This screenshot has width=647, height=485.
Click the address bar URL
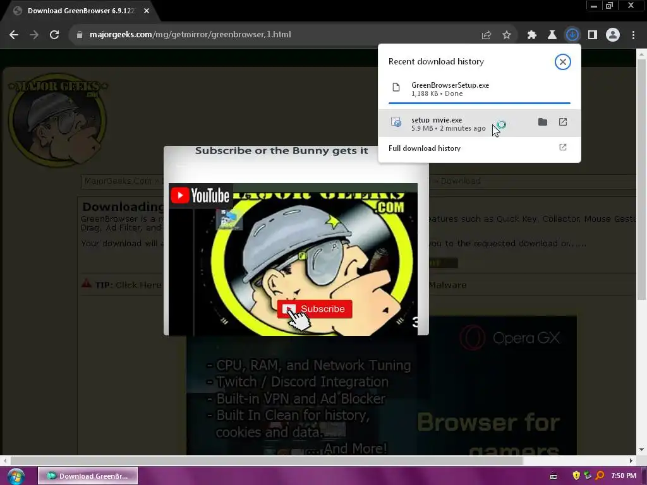[190, 35]
